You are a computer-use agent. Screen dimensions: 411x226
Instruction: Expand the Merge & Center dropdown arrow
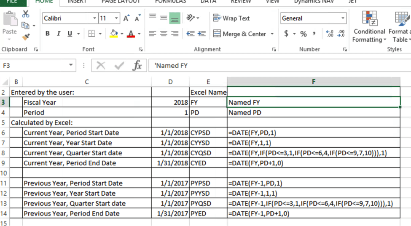[x=272, y=34]
